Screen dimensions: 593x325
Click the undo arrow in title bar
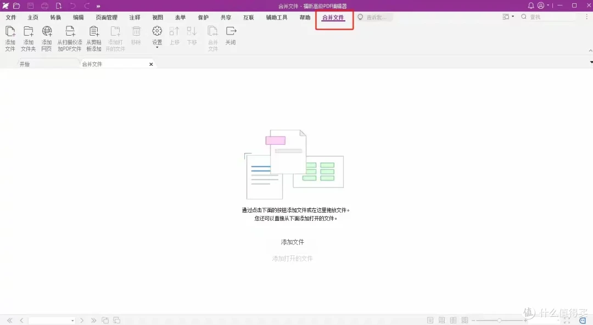pyautogui.click(x=72, y=5)
